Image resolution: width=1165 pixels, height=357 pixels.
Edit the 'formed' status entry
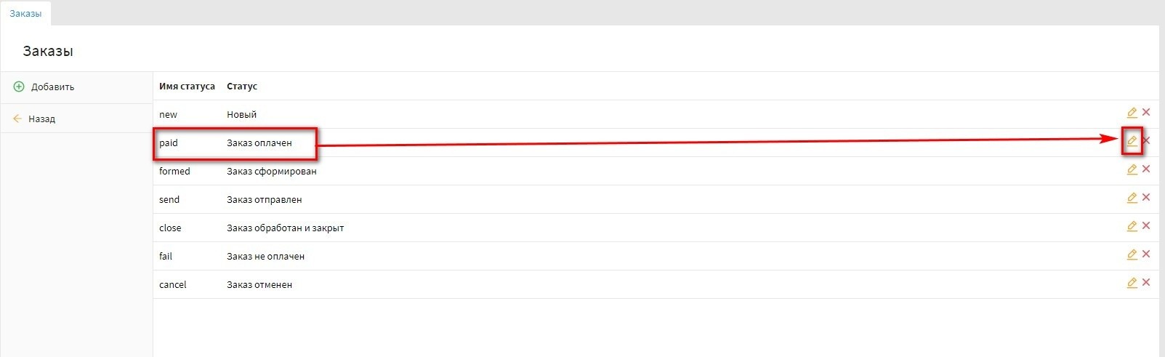tap(1132, 169)
